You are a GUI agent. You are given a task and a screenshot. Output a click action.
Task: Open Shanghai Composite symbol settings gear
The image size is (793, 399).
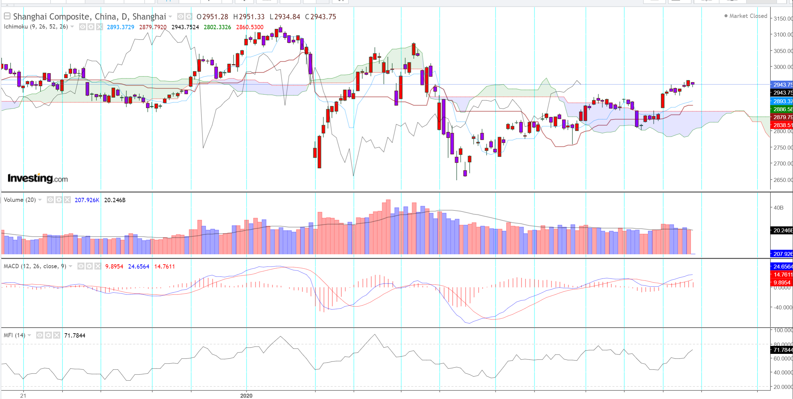(189, 16)
